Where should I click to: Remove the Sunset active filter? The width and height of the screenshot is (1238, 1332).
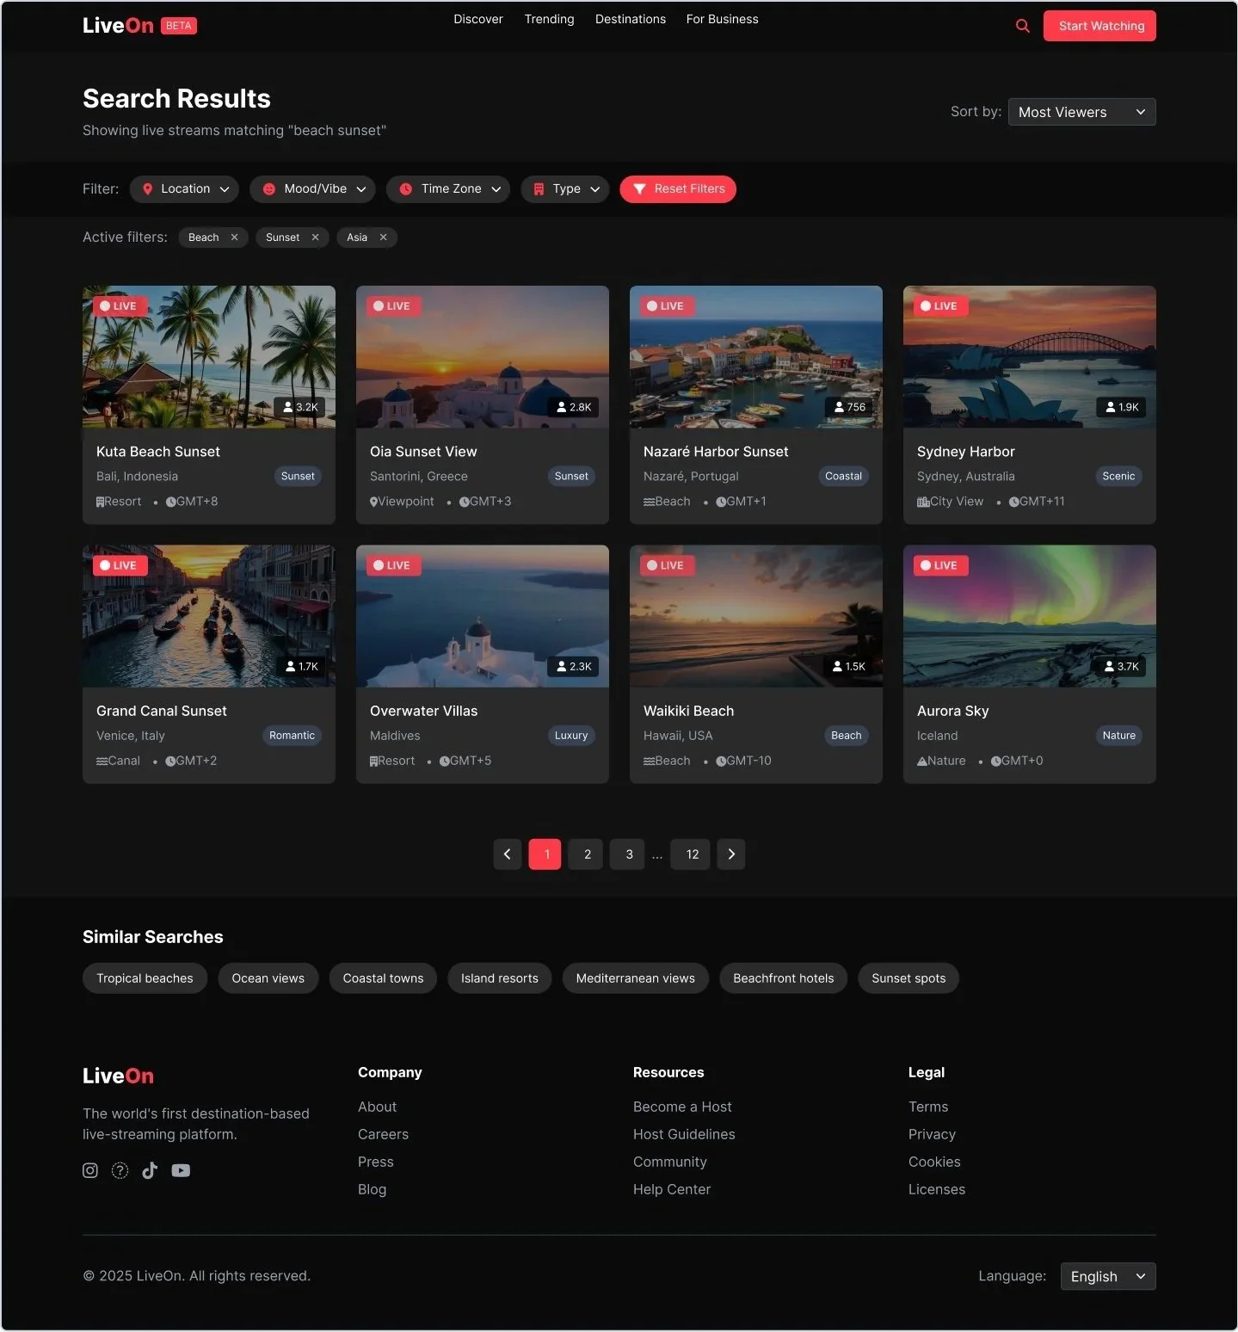[x=315, y=237]
